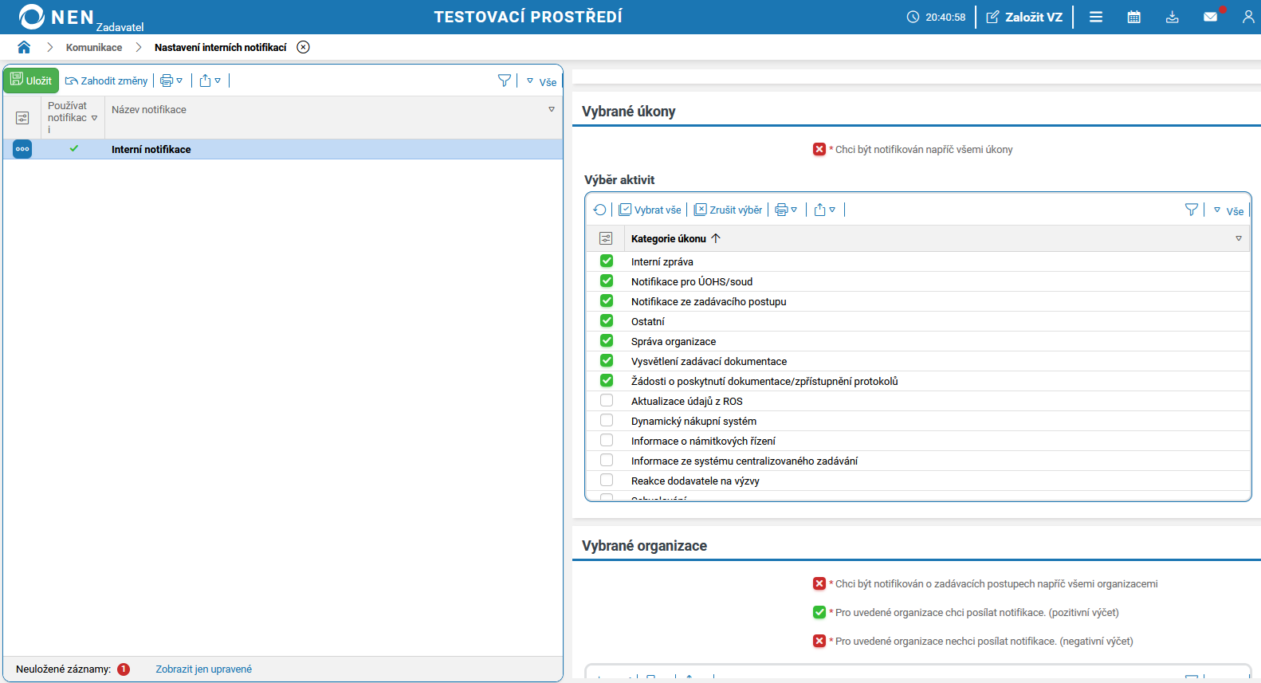This screenshot has height=683, width=1261.
Task: Go to Komunikace breadcrumb
Action: [x=94, y=47]
